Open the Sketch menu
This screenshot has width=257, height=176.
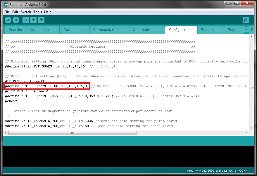pyautogui.click(x=26, y=12)
